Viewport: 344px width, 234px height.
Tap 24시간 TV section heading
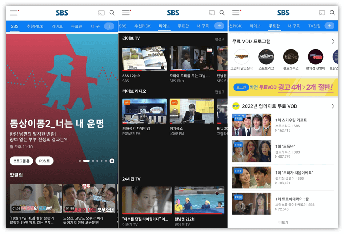(x=131, y=179)
